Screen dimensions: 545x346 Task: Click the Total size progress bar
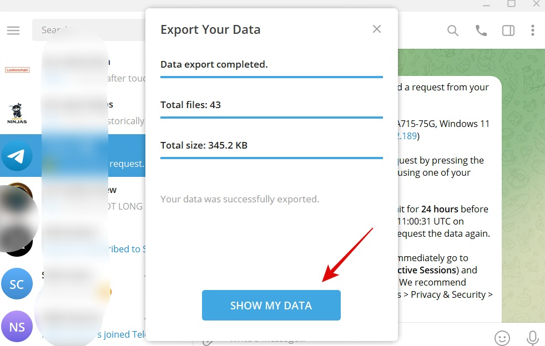coord(271,157)
